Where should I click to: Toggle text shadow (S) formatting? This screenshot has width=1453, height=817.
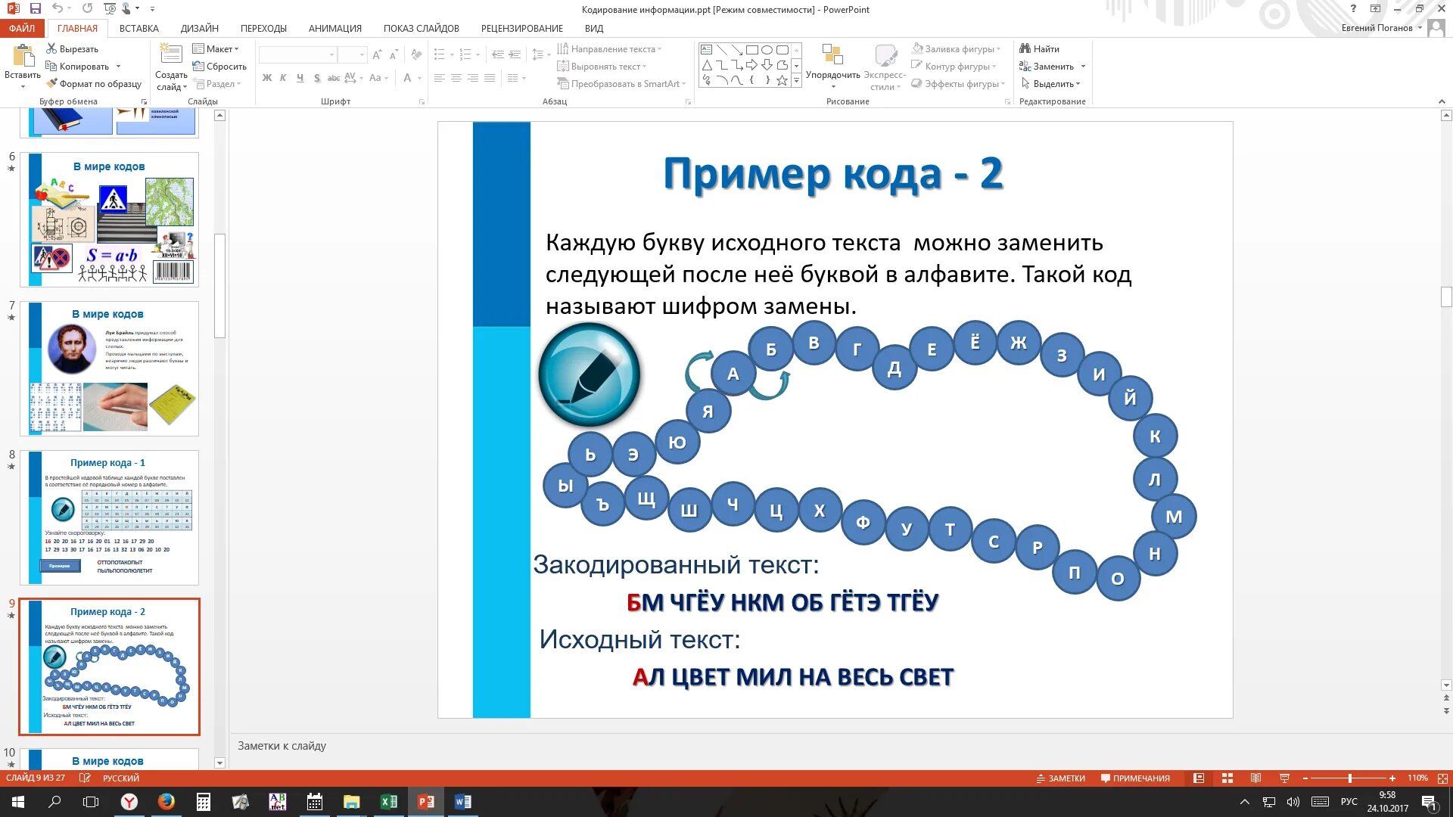(316, 78)
